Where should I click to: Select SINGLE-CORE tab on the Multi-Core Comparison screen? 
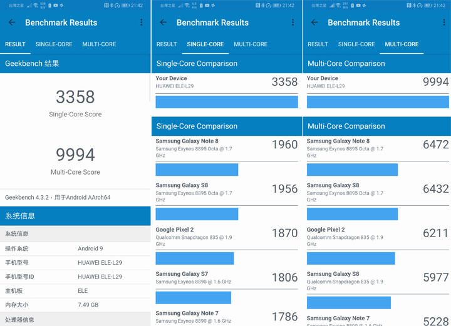[x=356, y=44]
